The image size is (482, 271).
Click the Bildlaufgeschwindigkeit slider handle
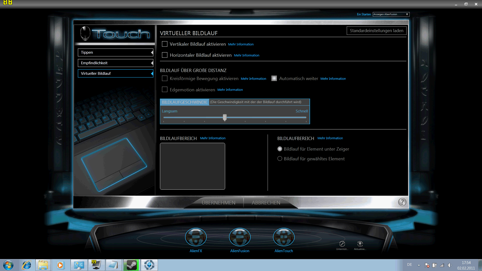[x=225, y=117]
